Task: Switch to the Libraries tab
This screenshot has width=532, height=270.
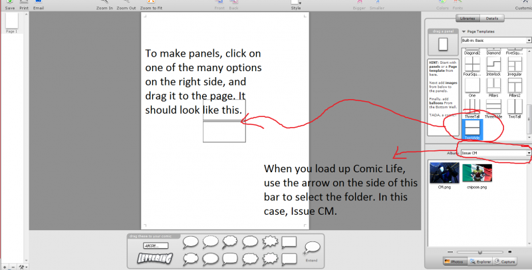Action: tap(467, 19)
